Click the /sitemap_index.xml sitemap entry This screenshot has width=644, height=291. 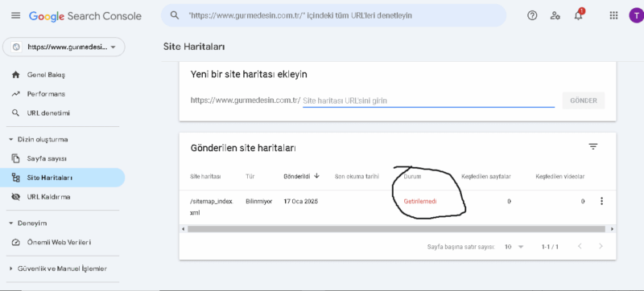(212, 207)
